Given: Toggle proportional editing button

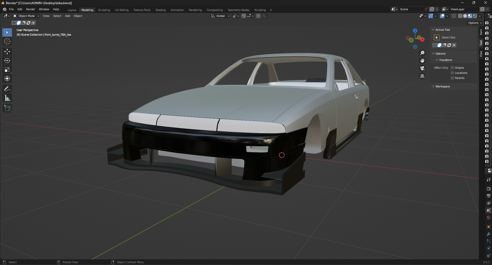Looking at the screenshot, I should point(258,16).
